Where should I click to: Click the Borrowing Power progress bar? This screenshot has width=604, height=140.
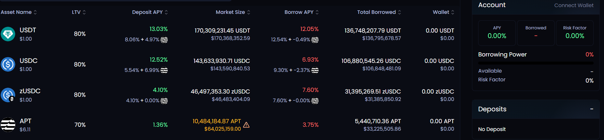[536, 63]
